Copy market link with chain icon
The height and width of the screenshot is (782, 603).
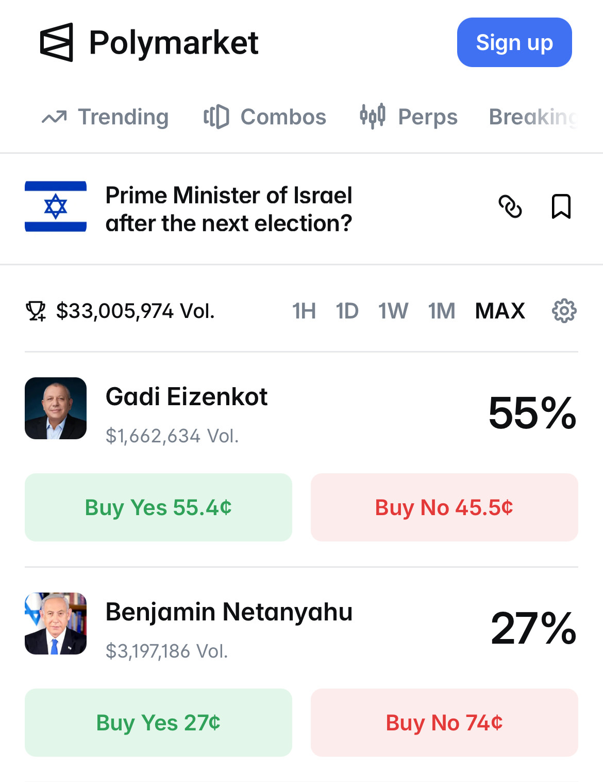(510, 206)
